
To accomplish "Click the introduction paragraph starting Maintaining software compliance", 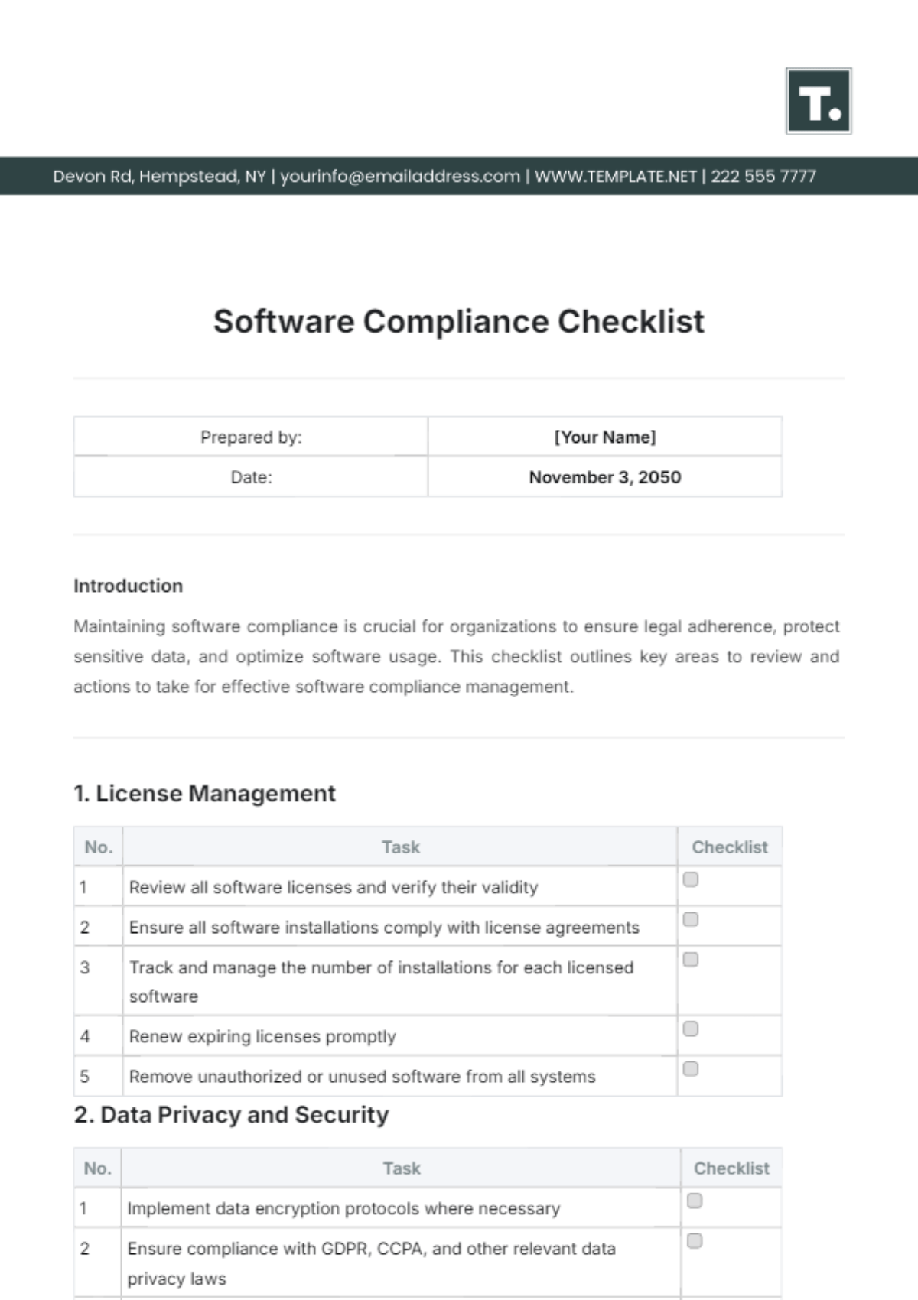I will tap(457, 656).
